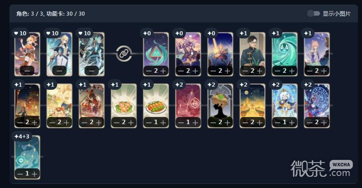The width and height of the screenshot is (362, 188).
Task: Decrease count of green swirl card
Action: coord(278,71)
